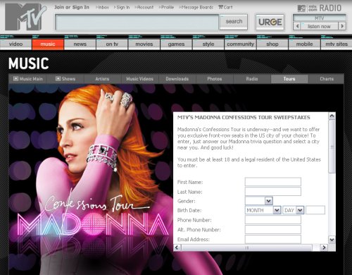
Task: Open the Profile link
Action: coord(167,7)
